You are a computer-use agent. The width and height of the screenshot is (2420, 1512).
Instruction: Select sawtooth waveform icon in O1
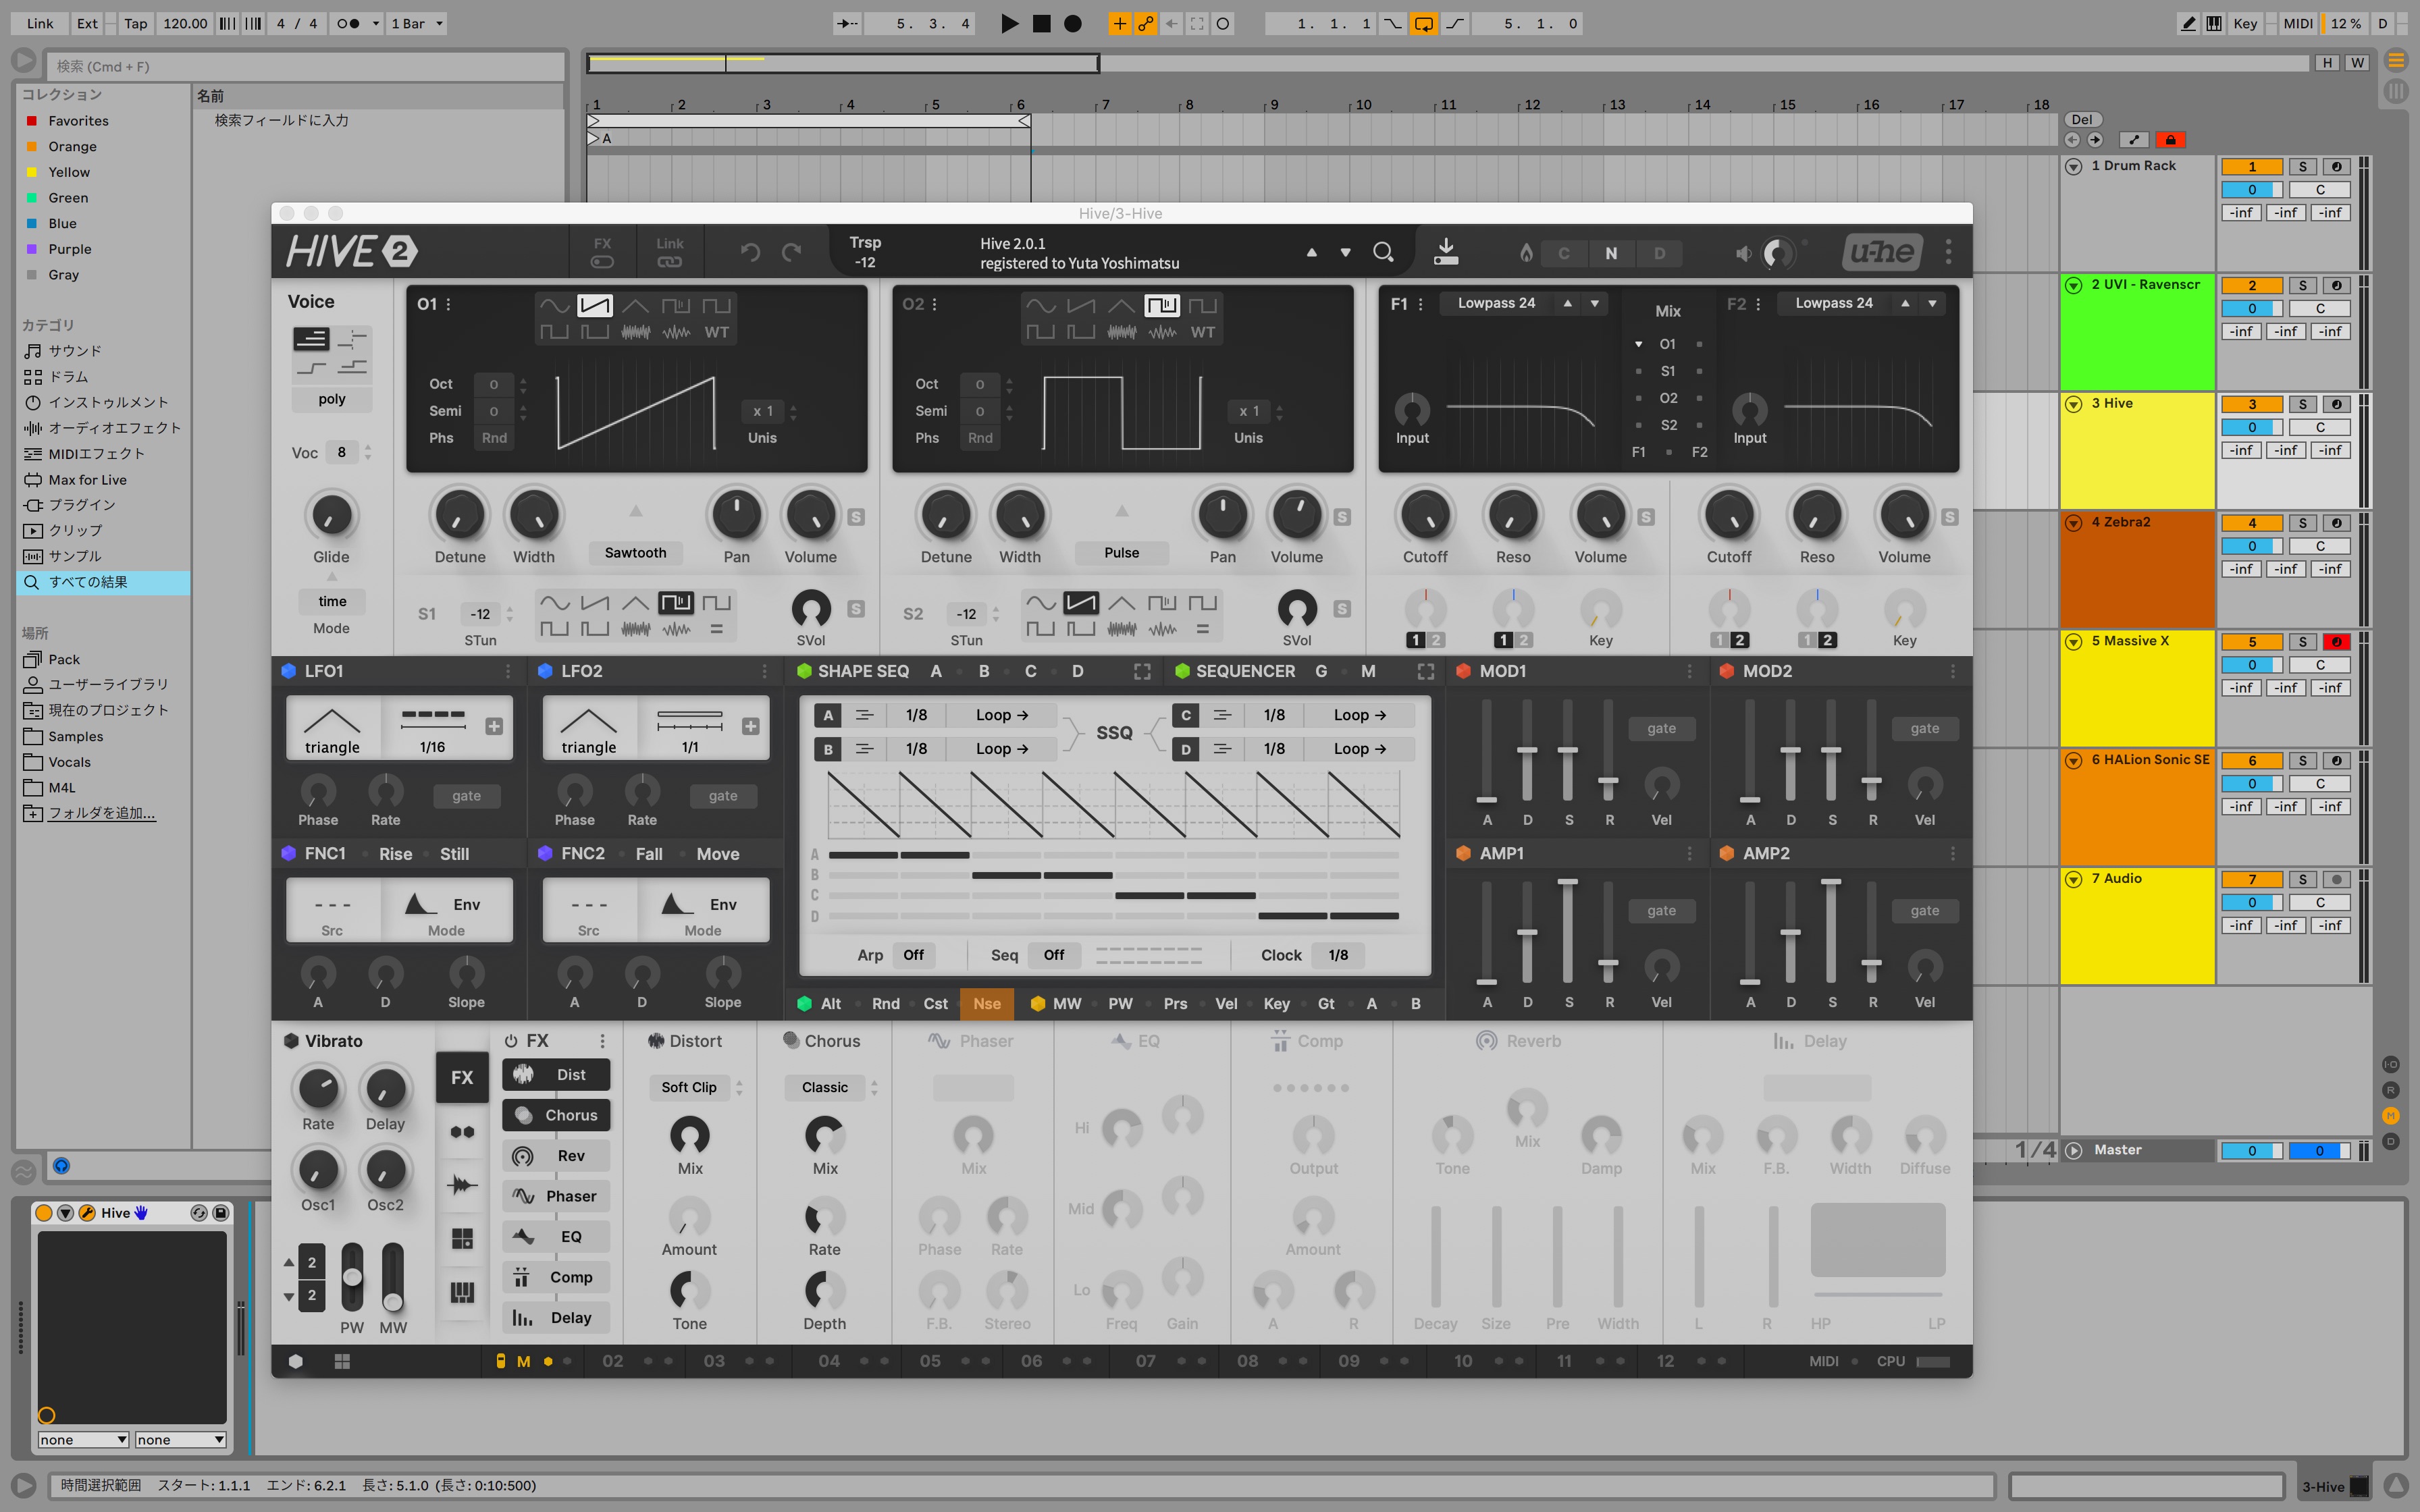pos(594,305)
